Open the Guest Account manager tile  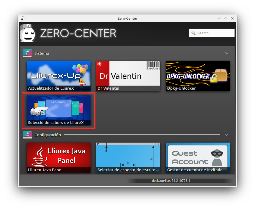(198, 157)
